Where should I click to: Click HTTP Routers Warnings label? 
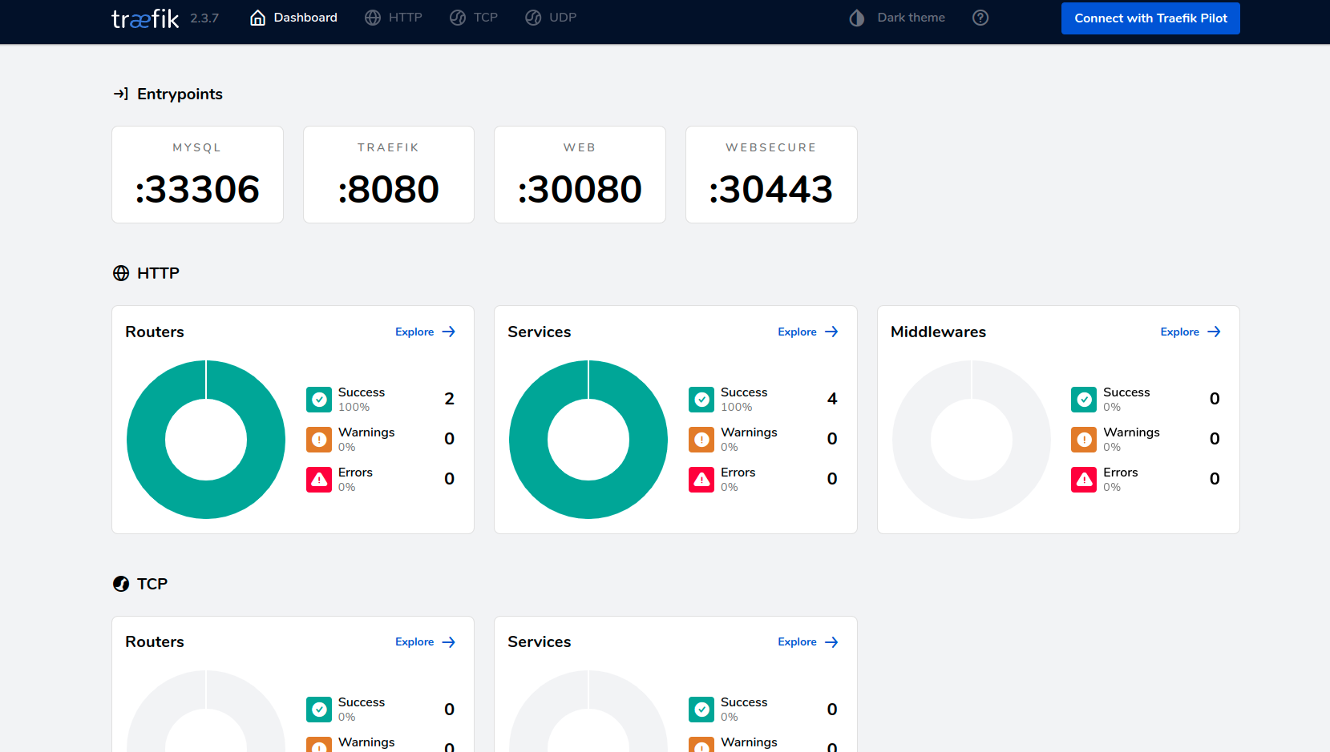tap(366, 432)
